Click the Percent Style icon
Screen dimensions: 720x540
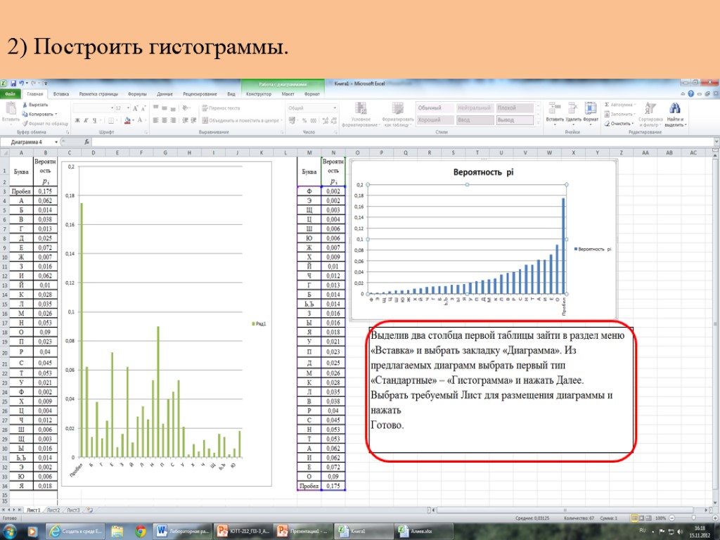click(304, 120)
